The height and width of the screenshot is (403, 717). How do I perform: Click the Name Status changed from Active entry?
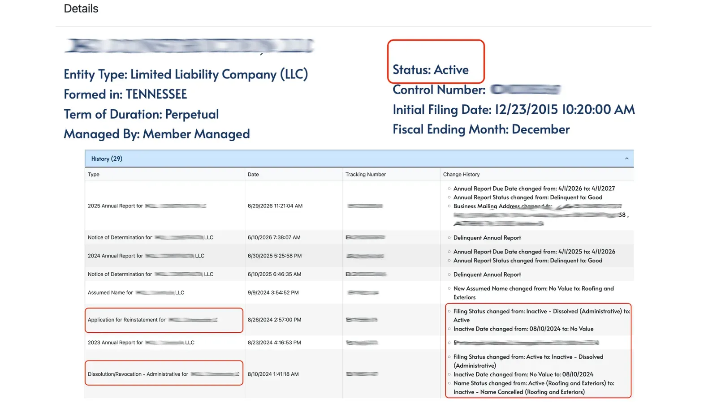coord(534,388)
